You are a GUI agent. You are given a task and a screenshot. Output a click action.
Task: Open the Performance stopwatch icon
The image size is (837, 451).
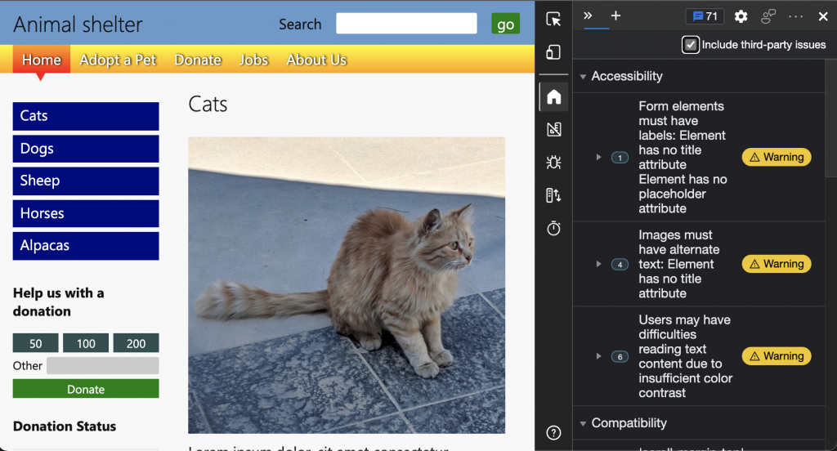click(x=553, y=229)
